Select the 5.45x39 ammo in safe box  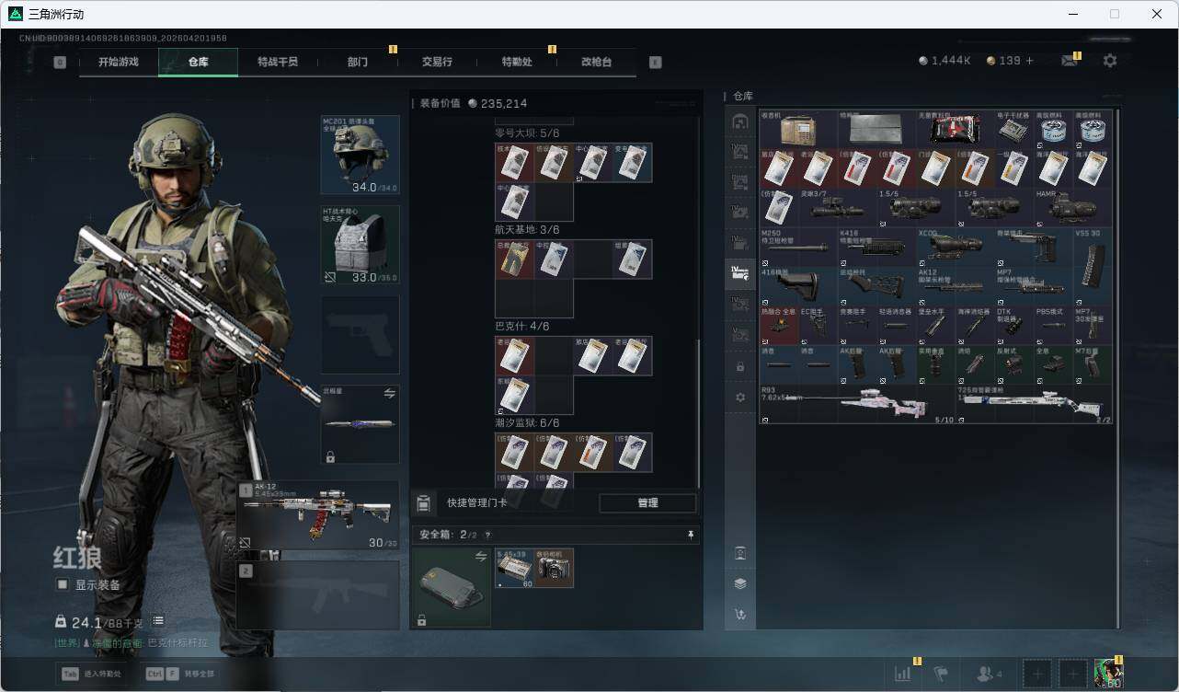coord(514,568)
